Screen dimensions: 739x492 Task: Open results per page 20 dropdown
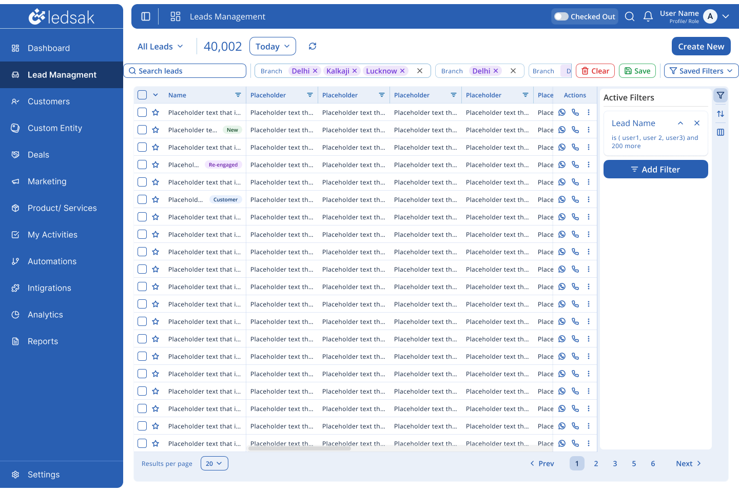215,463
